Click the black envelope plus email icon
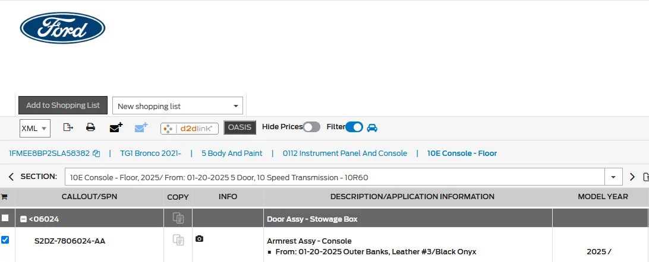The width and height of the screenshot is (649, 262). (116, 127)
